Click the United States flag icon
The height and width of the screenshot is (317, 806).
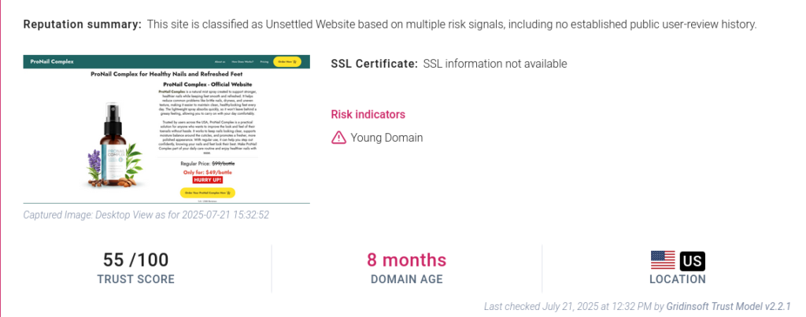point(663,260)
